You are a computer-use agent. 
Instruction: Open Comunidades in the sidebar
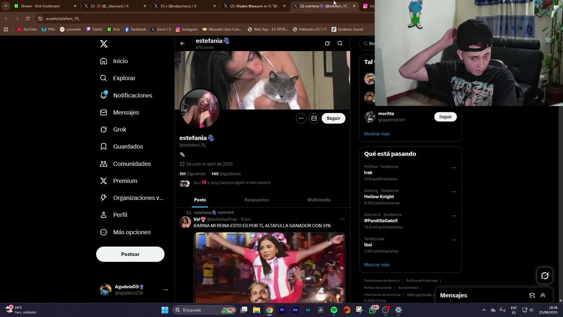(125, 163)
